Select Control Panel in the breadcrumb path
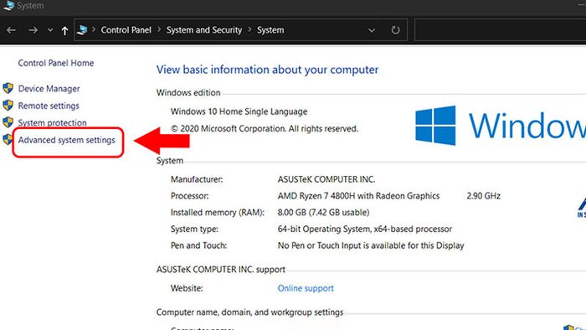Image resolution: width=586 pixels, height=330 pixels. click(126, 30)
